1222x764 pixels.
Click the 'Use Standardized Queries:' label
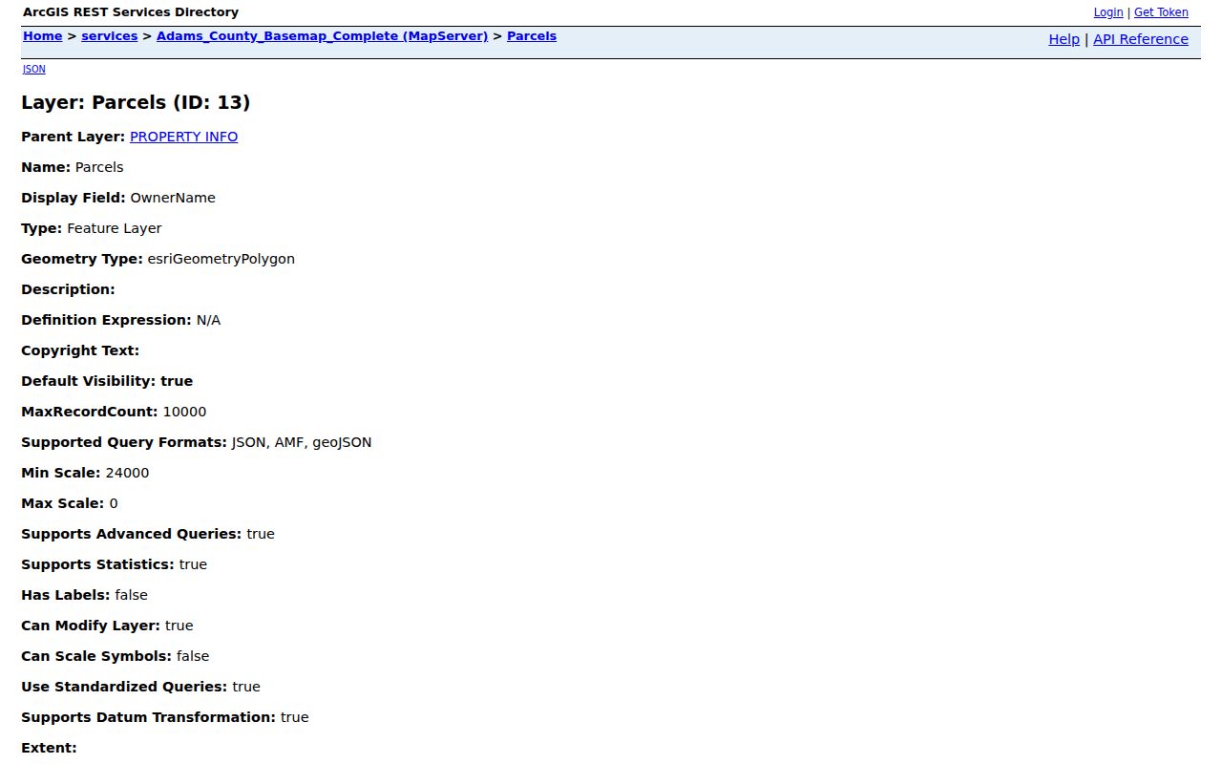point(124,687)
